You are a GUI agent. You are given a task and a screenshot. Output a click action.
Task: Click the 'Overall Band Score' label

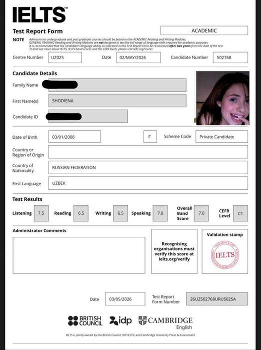point(184,213)
